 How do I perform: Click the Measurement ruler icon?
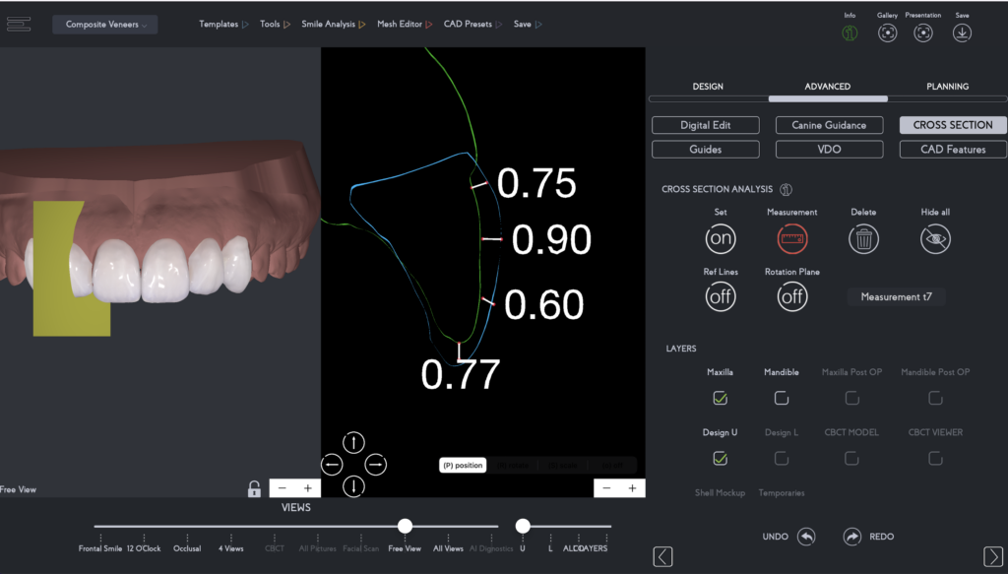[791, 238]
